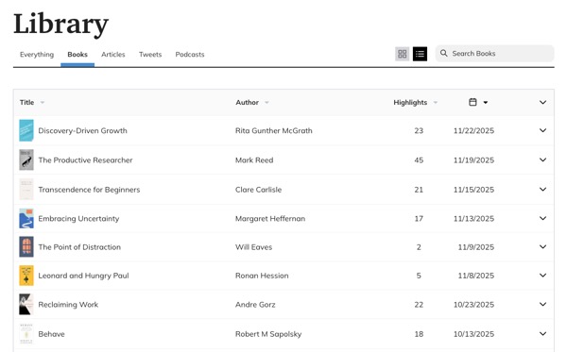
Task: Click the date 10/23/2025
Action: point(473,305)
